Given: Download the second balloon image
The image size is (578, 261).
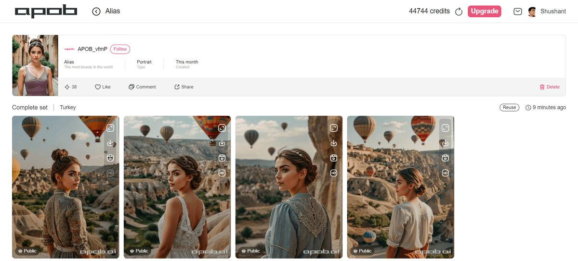Looking at the screenshot, I should [222, 143].
